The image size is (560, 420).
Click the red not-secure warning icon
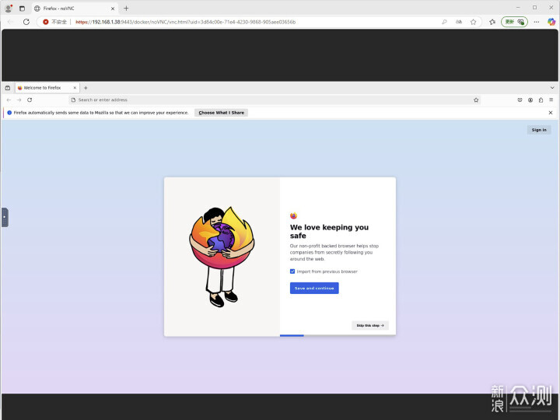click(46, 22)
